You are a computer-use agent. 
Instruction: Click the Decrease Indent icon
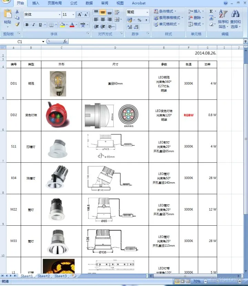96,27
